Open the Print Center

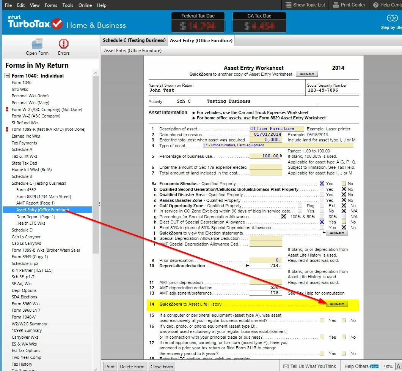pyautogui.click(x=349, y=5)
